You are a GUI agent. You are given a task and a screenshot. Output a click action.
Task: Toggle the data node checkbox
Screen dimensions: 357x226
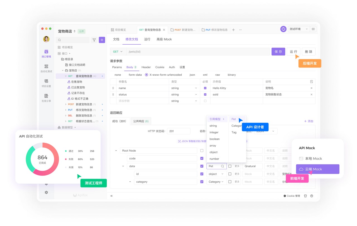[202, 166]
